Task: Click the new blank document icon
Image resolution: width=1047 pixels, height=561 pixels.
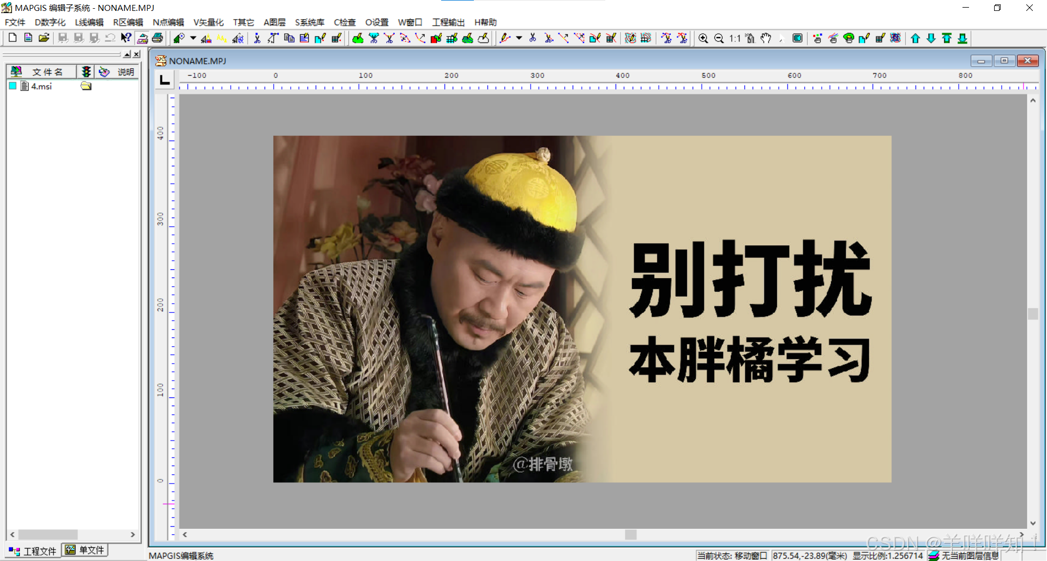Action: pyautogui.click(x=13, y=38)
